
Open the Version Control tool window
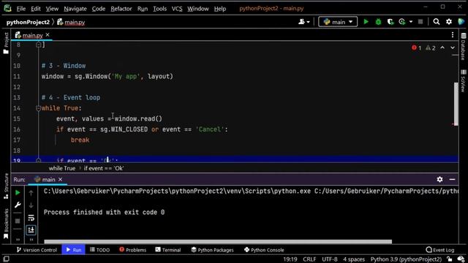37,250
